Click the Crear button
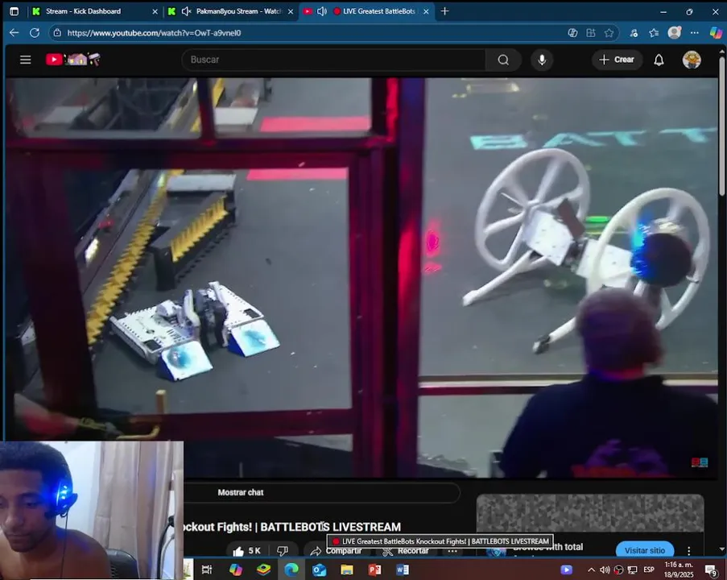The height and width of the screenshot is (580, 727). [617, 60]
